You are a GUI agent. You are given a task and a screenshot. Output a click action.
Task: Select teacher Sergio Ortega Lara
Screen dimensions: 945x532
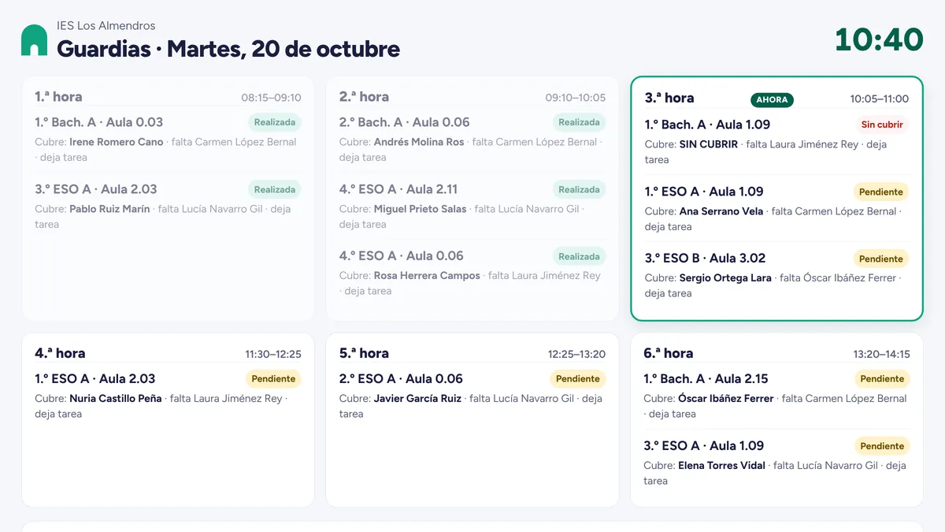coord(725,278)
